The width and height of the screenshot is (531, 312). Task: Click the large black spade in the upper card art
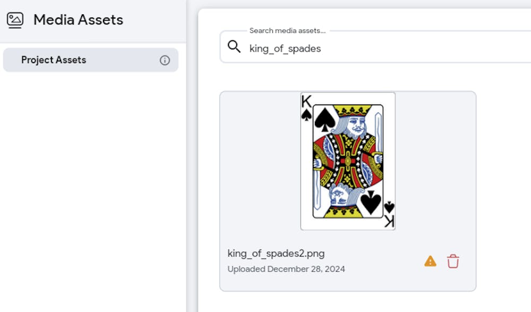tap(324, 120)
